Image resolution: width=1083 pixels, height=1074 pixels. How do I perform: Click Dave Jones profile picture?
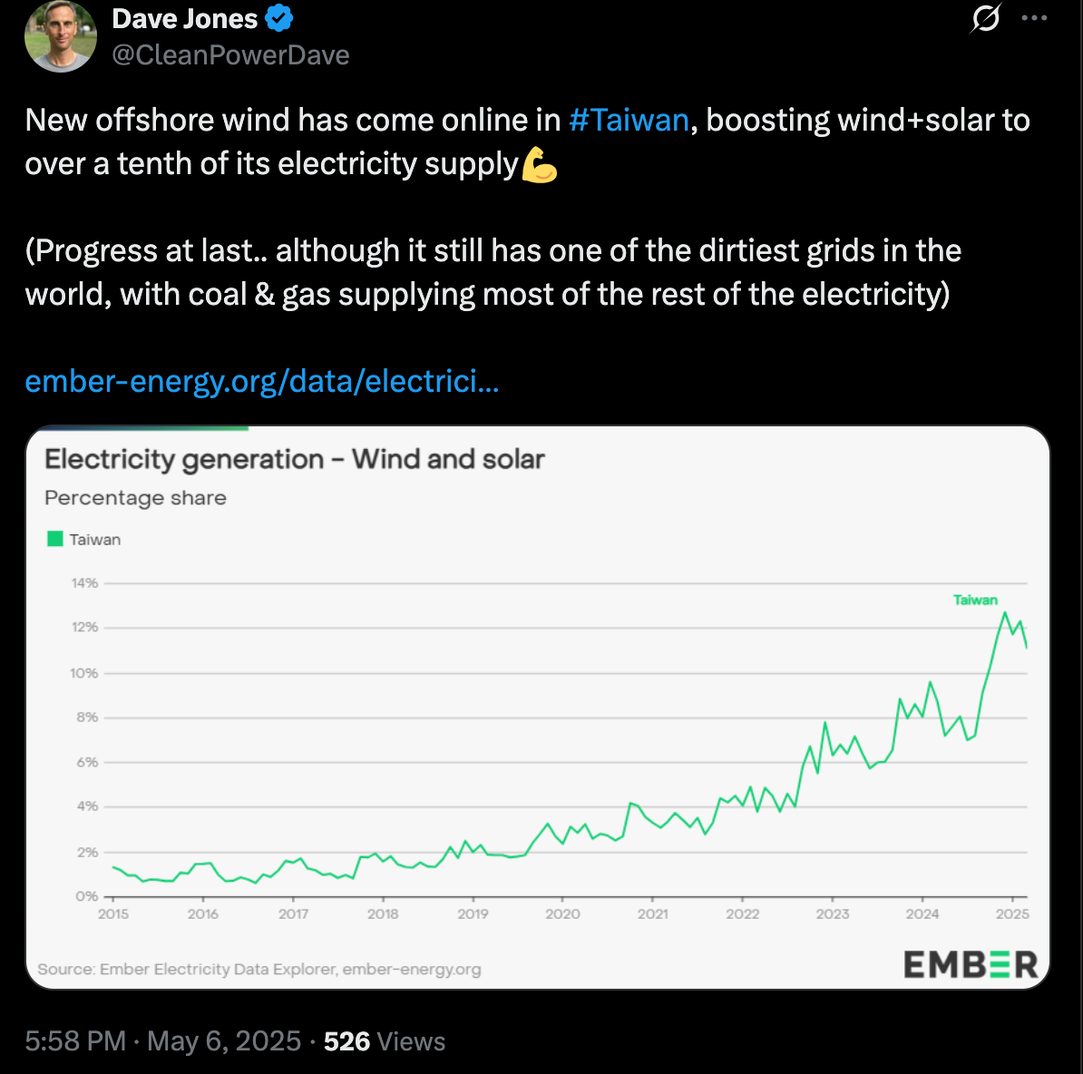(x=61, y=36)
